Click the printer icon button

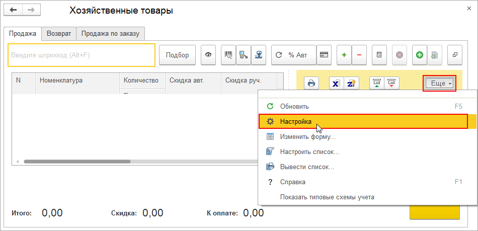click(x=311, y=84)
